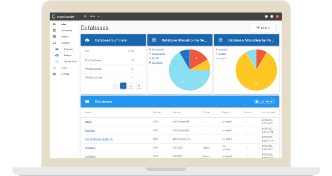Click the AWS Redshift legend link
Screen dimensions: 332x176
click(157, 63)
